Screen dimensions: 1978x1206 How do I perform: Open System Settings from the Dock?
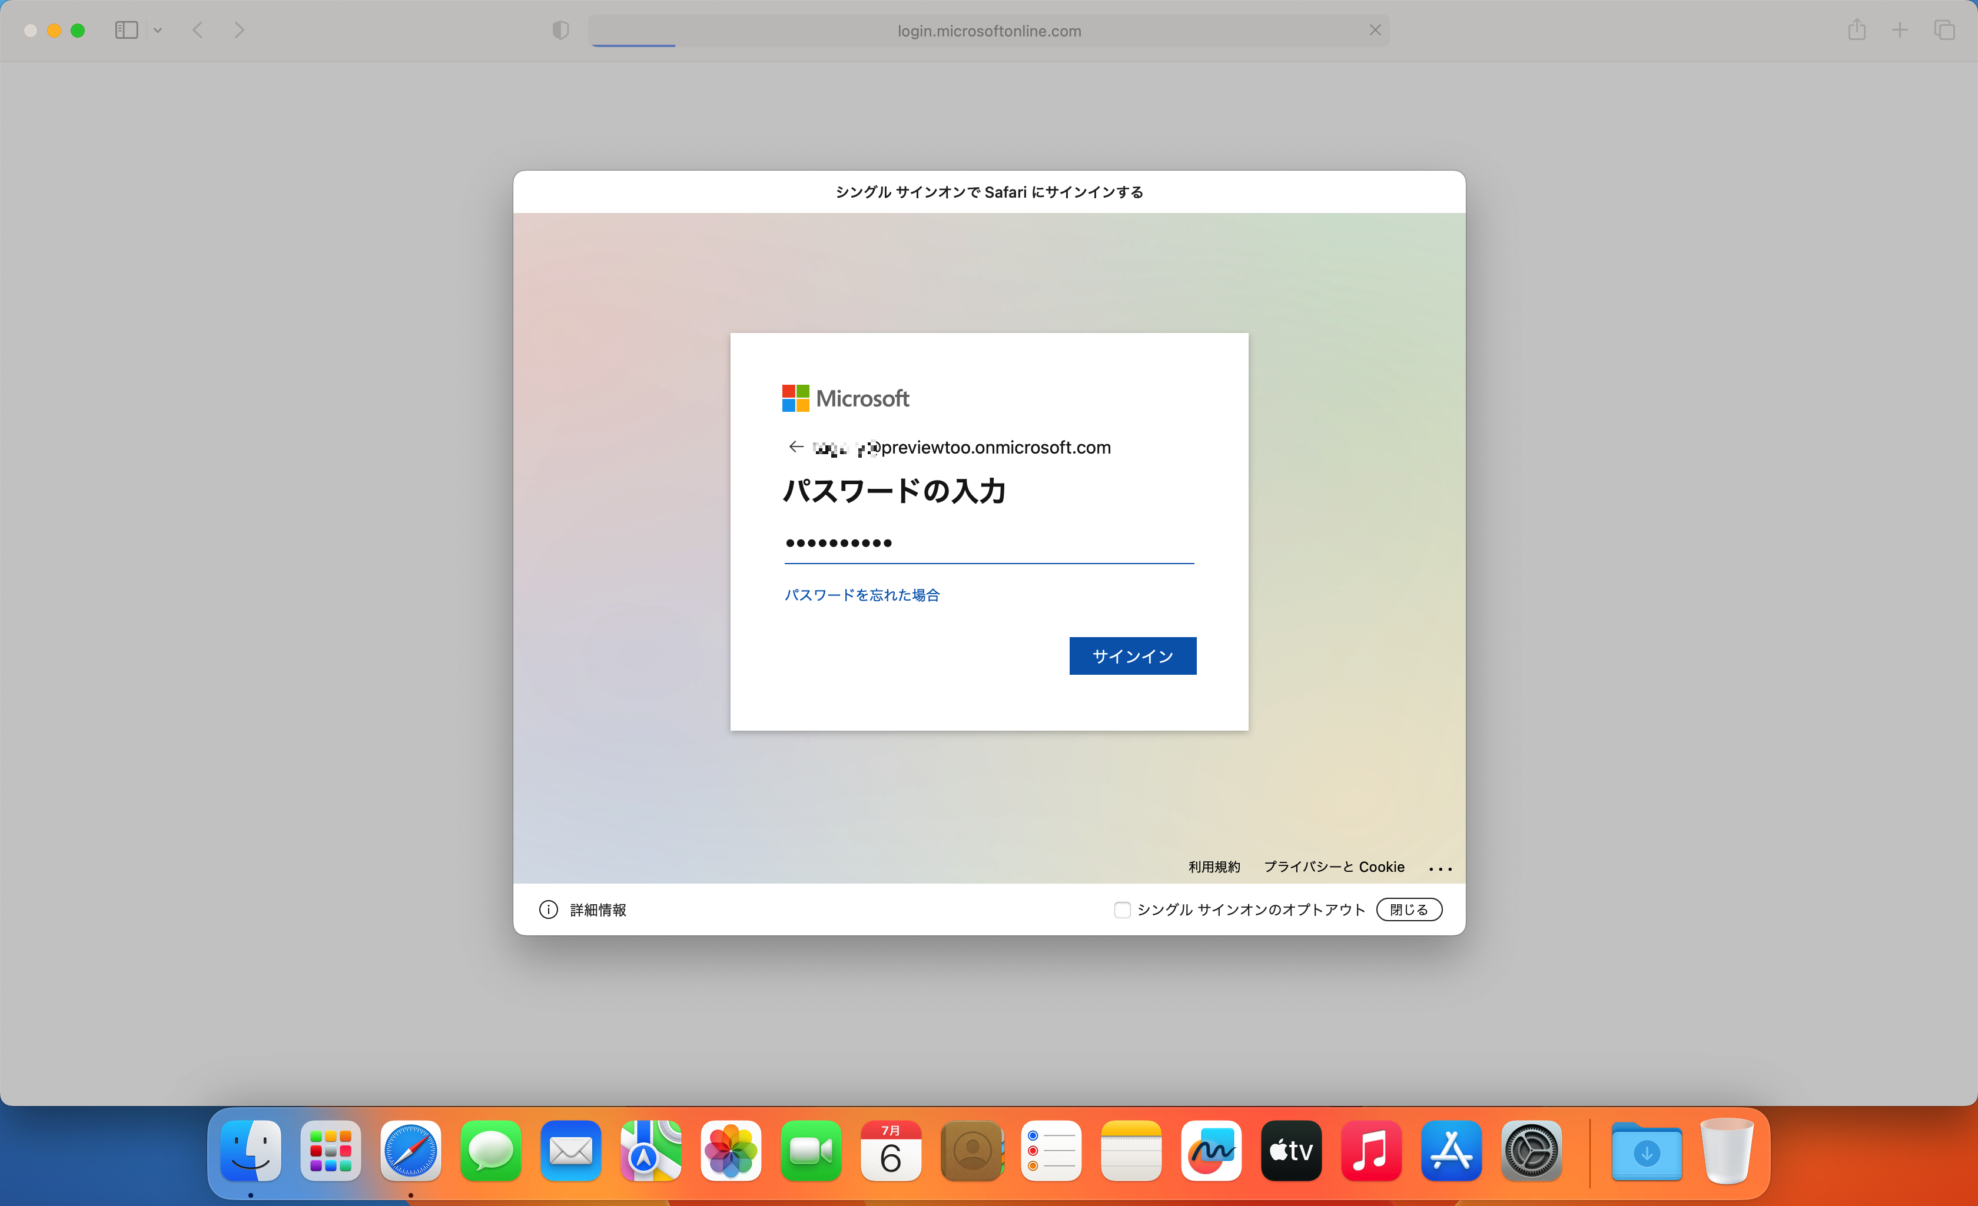(x=1532, y=1151)
